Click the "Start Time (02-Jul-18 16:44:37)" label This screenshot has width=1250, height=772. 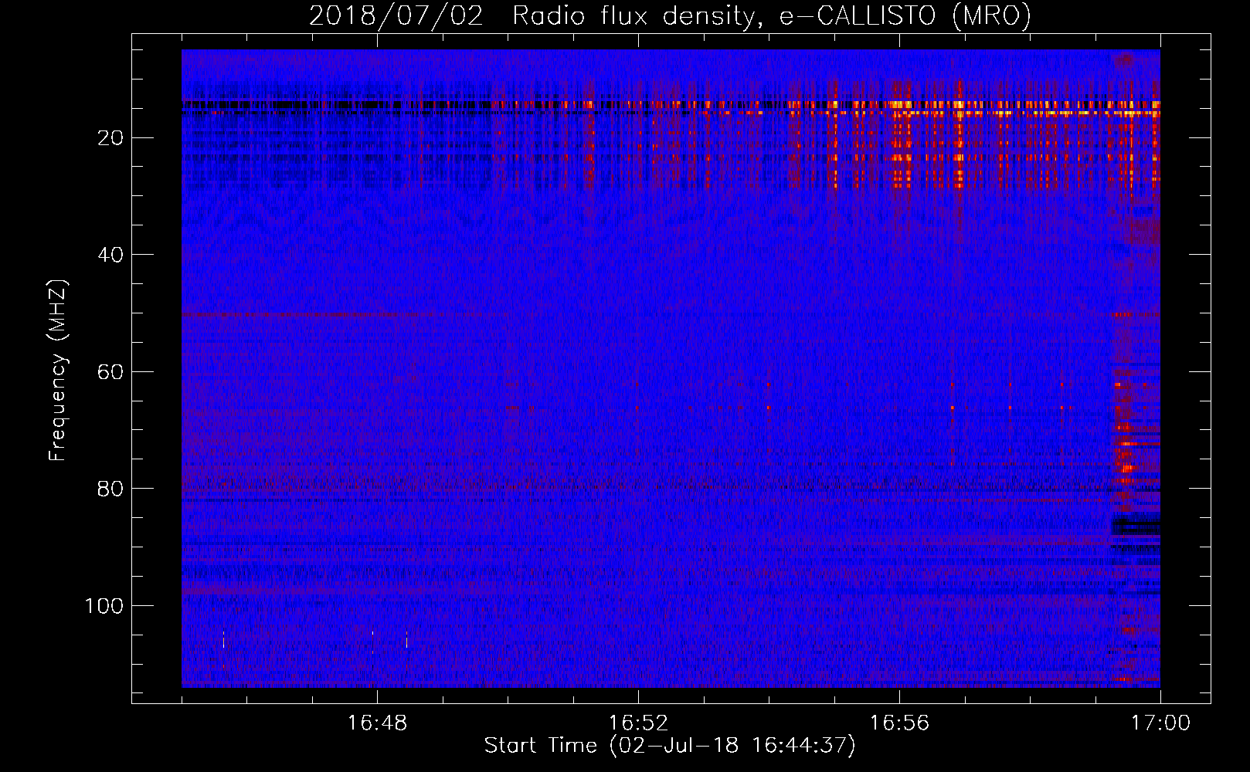[x=670, y=746]
